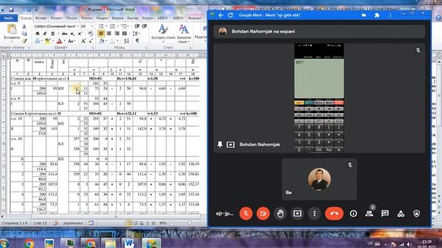442x248 pixels.
Task: Open the participants people panel in Meet
Action: pyautogui.click(x=369, y=214)
